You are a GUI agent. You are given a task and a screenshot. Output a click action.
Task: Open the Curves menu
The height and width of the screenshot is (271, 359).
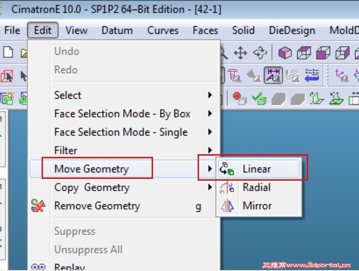(x=163, y=30)
